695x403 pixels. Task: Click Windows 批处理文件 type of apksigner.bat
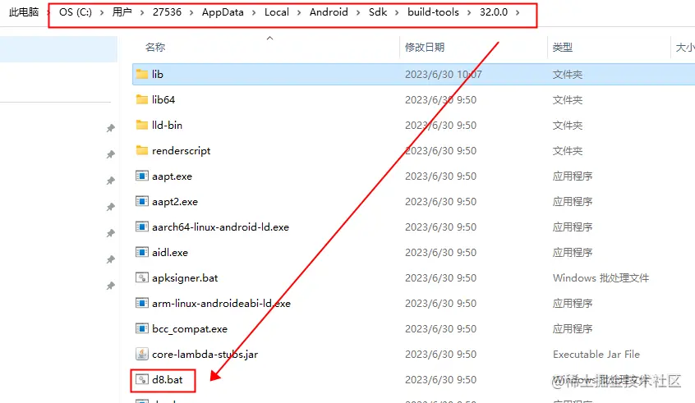tap(601, 278)
